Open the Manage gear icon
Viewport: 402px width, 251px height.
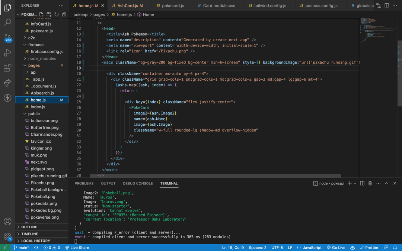(x=7, y=236)
